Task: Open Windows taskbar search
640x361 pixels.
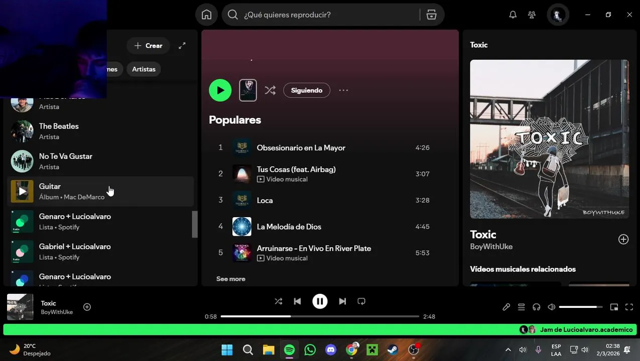Action: pos(247,349)
